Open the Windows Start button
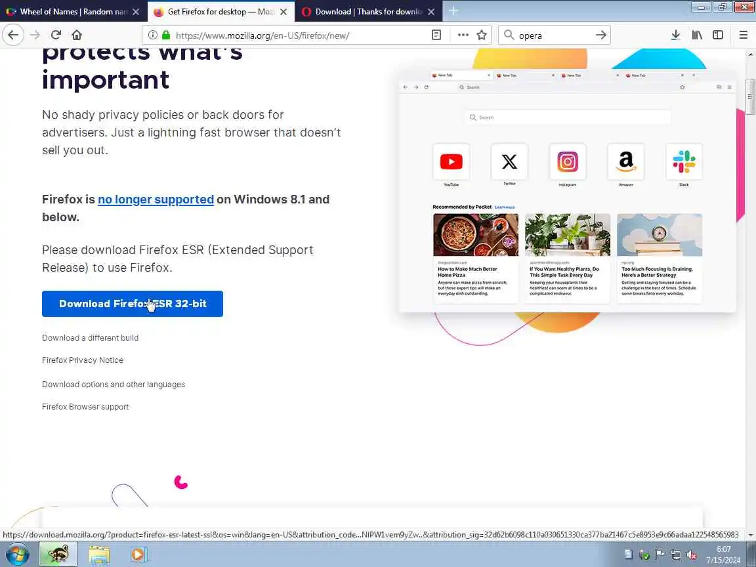 tap(17, 555)
